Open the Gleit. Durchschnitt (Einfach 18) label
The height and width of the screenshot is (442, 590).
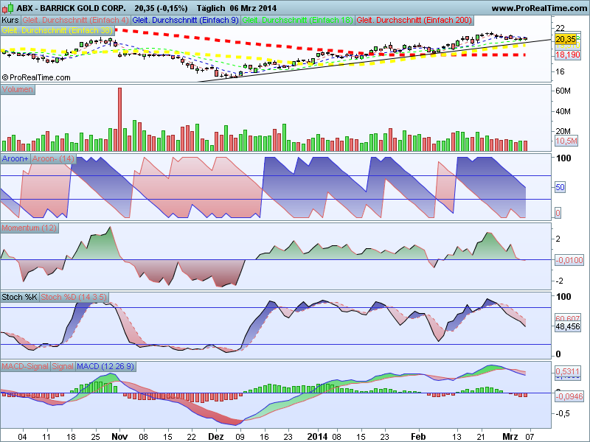tap(298, 21)
